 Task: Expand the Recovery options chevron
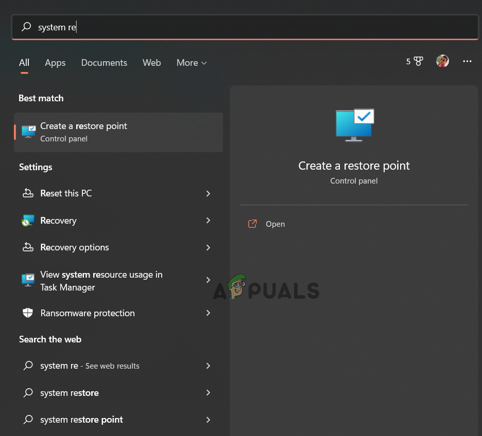pyautogui.click(x=208, y=247)
